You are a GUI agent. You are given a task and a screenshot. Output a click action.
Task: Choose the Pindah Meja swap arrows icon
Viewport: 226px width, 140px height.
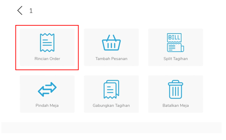pos(47,89)
